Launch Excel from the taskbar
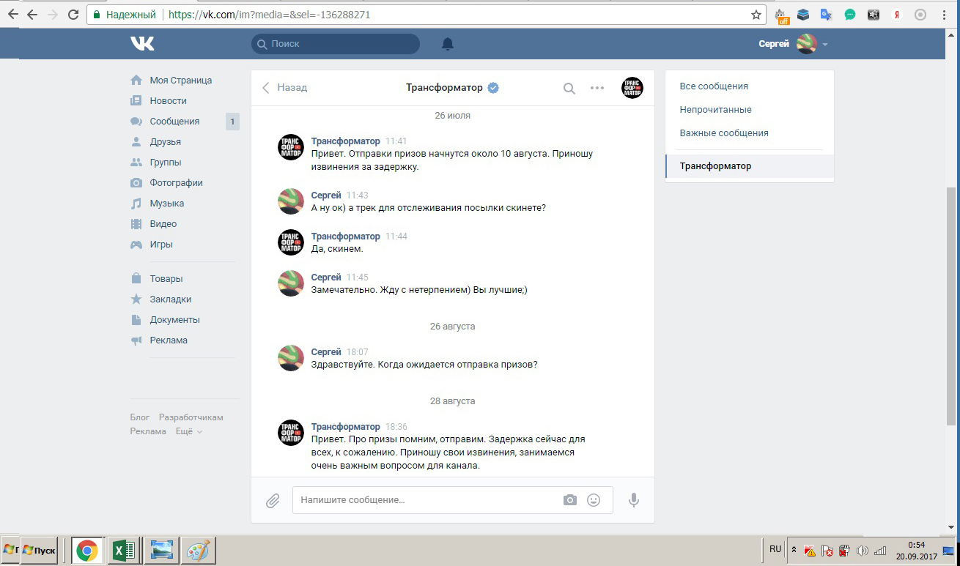The height and width of the screenshot is (566, 960). point(123,551)
